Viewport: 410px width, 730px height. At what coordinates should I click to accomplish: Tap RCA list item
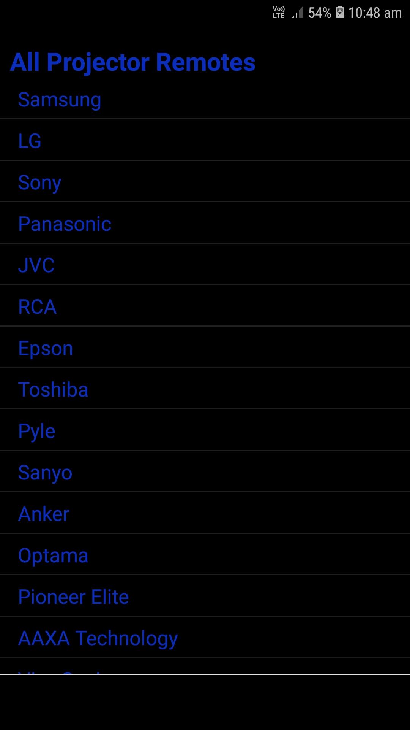tap(205, 306)
